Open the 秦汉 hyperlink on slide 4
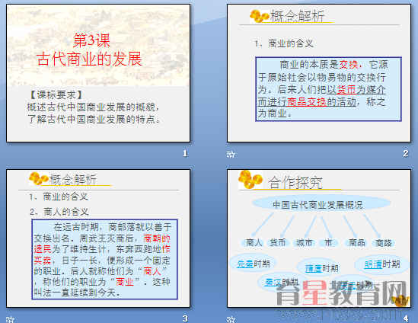 point(273,282)
